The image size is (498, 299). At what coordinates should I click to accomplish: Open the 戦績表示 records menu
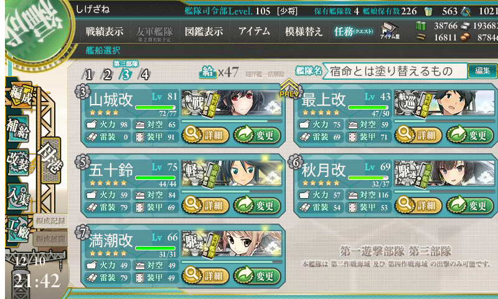click(104, 31)
